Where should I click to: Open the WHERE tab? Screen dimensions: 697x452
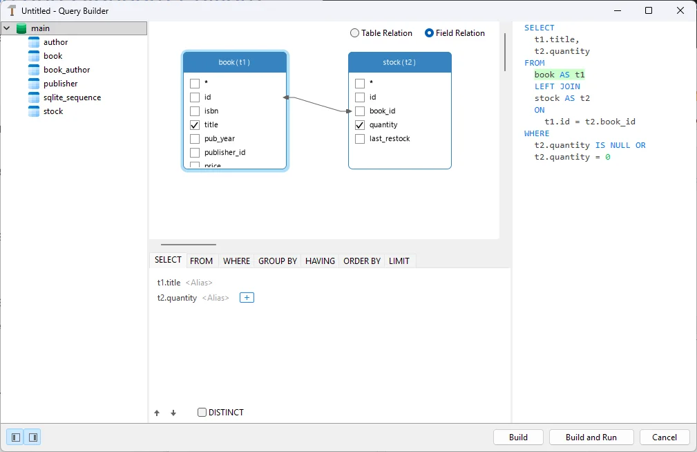coord(236,261)
